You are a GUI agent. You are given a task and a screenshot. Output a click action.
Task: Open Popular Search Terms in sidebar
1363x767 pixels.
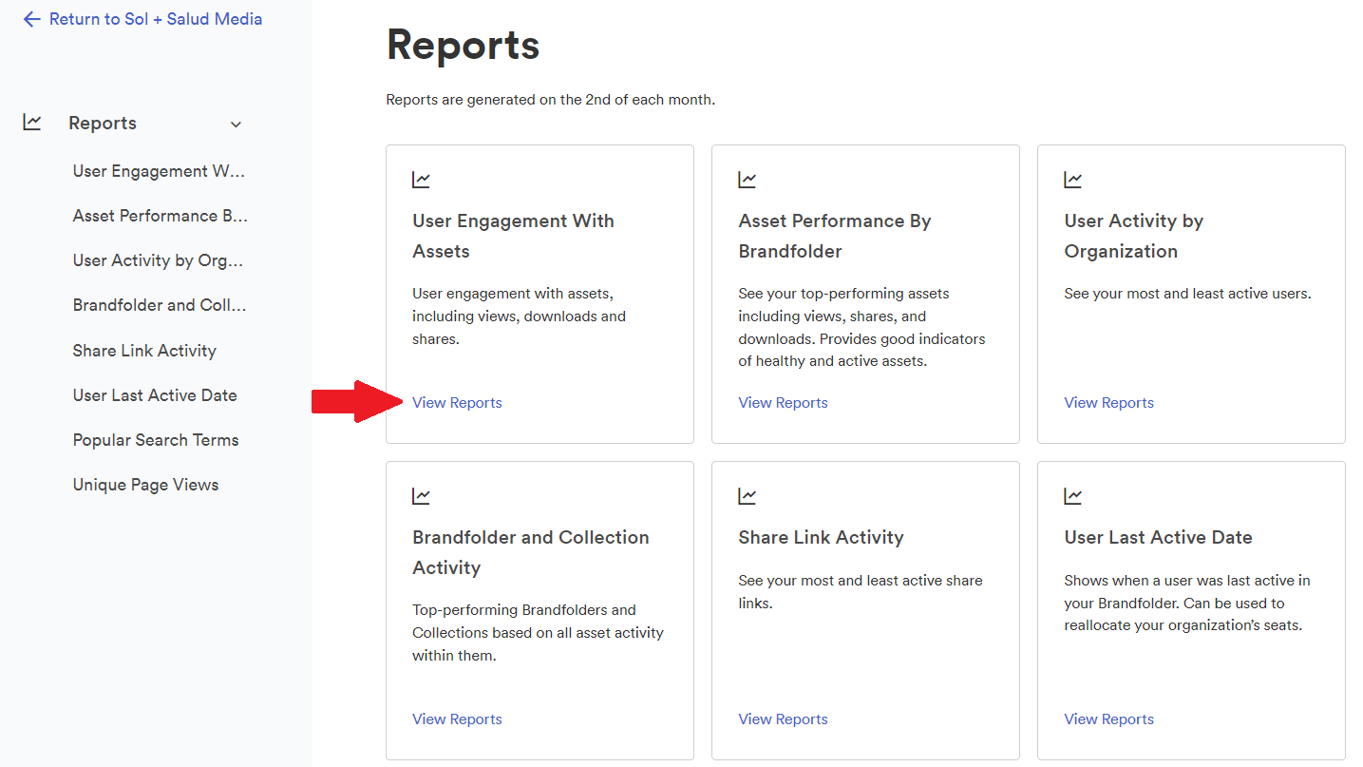[x=156, y=440]
